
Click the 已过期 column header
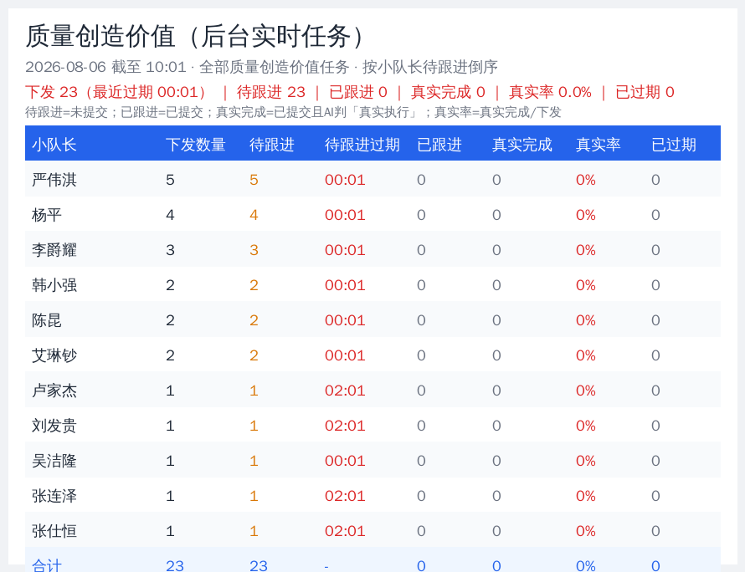point(674,145)
